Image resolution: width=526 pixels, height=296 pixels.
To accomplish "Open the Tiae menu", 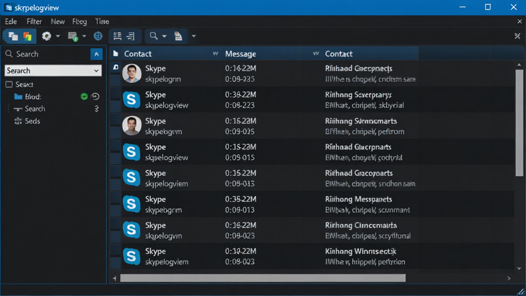I will tap(102, 22).
